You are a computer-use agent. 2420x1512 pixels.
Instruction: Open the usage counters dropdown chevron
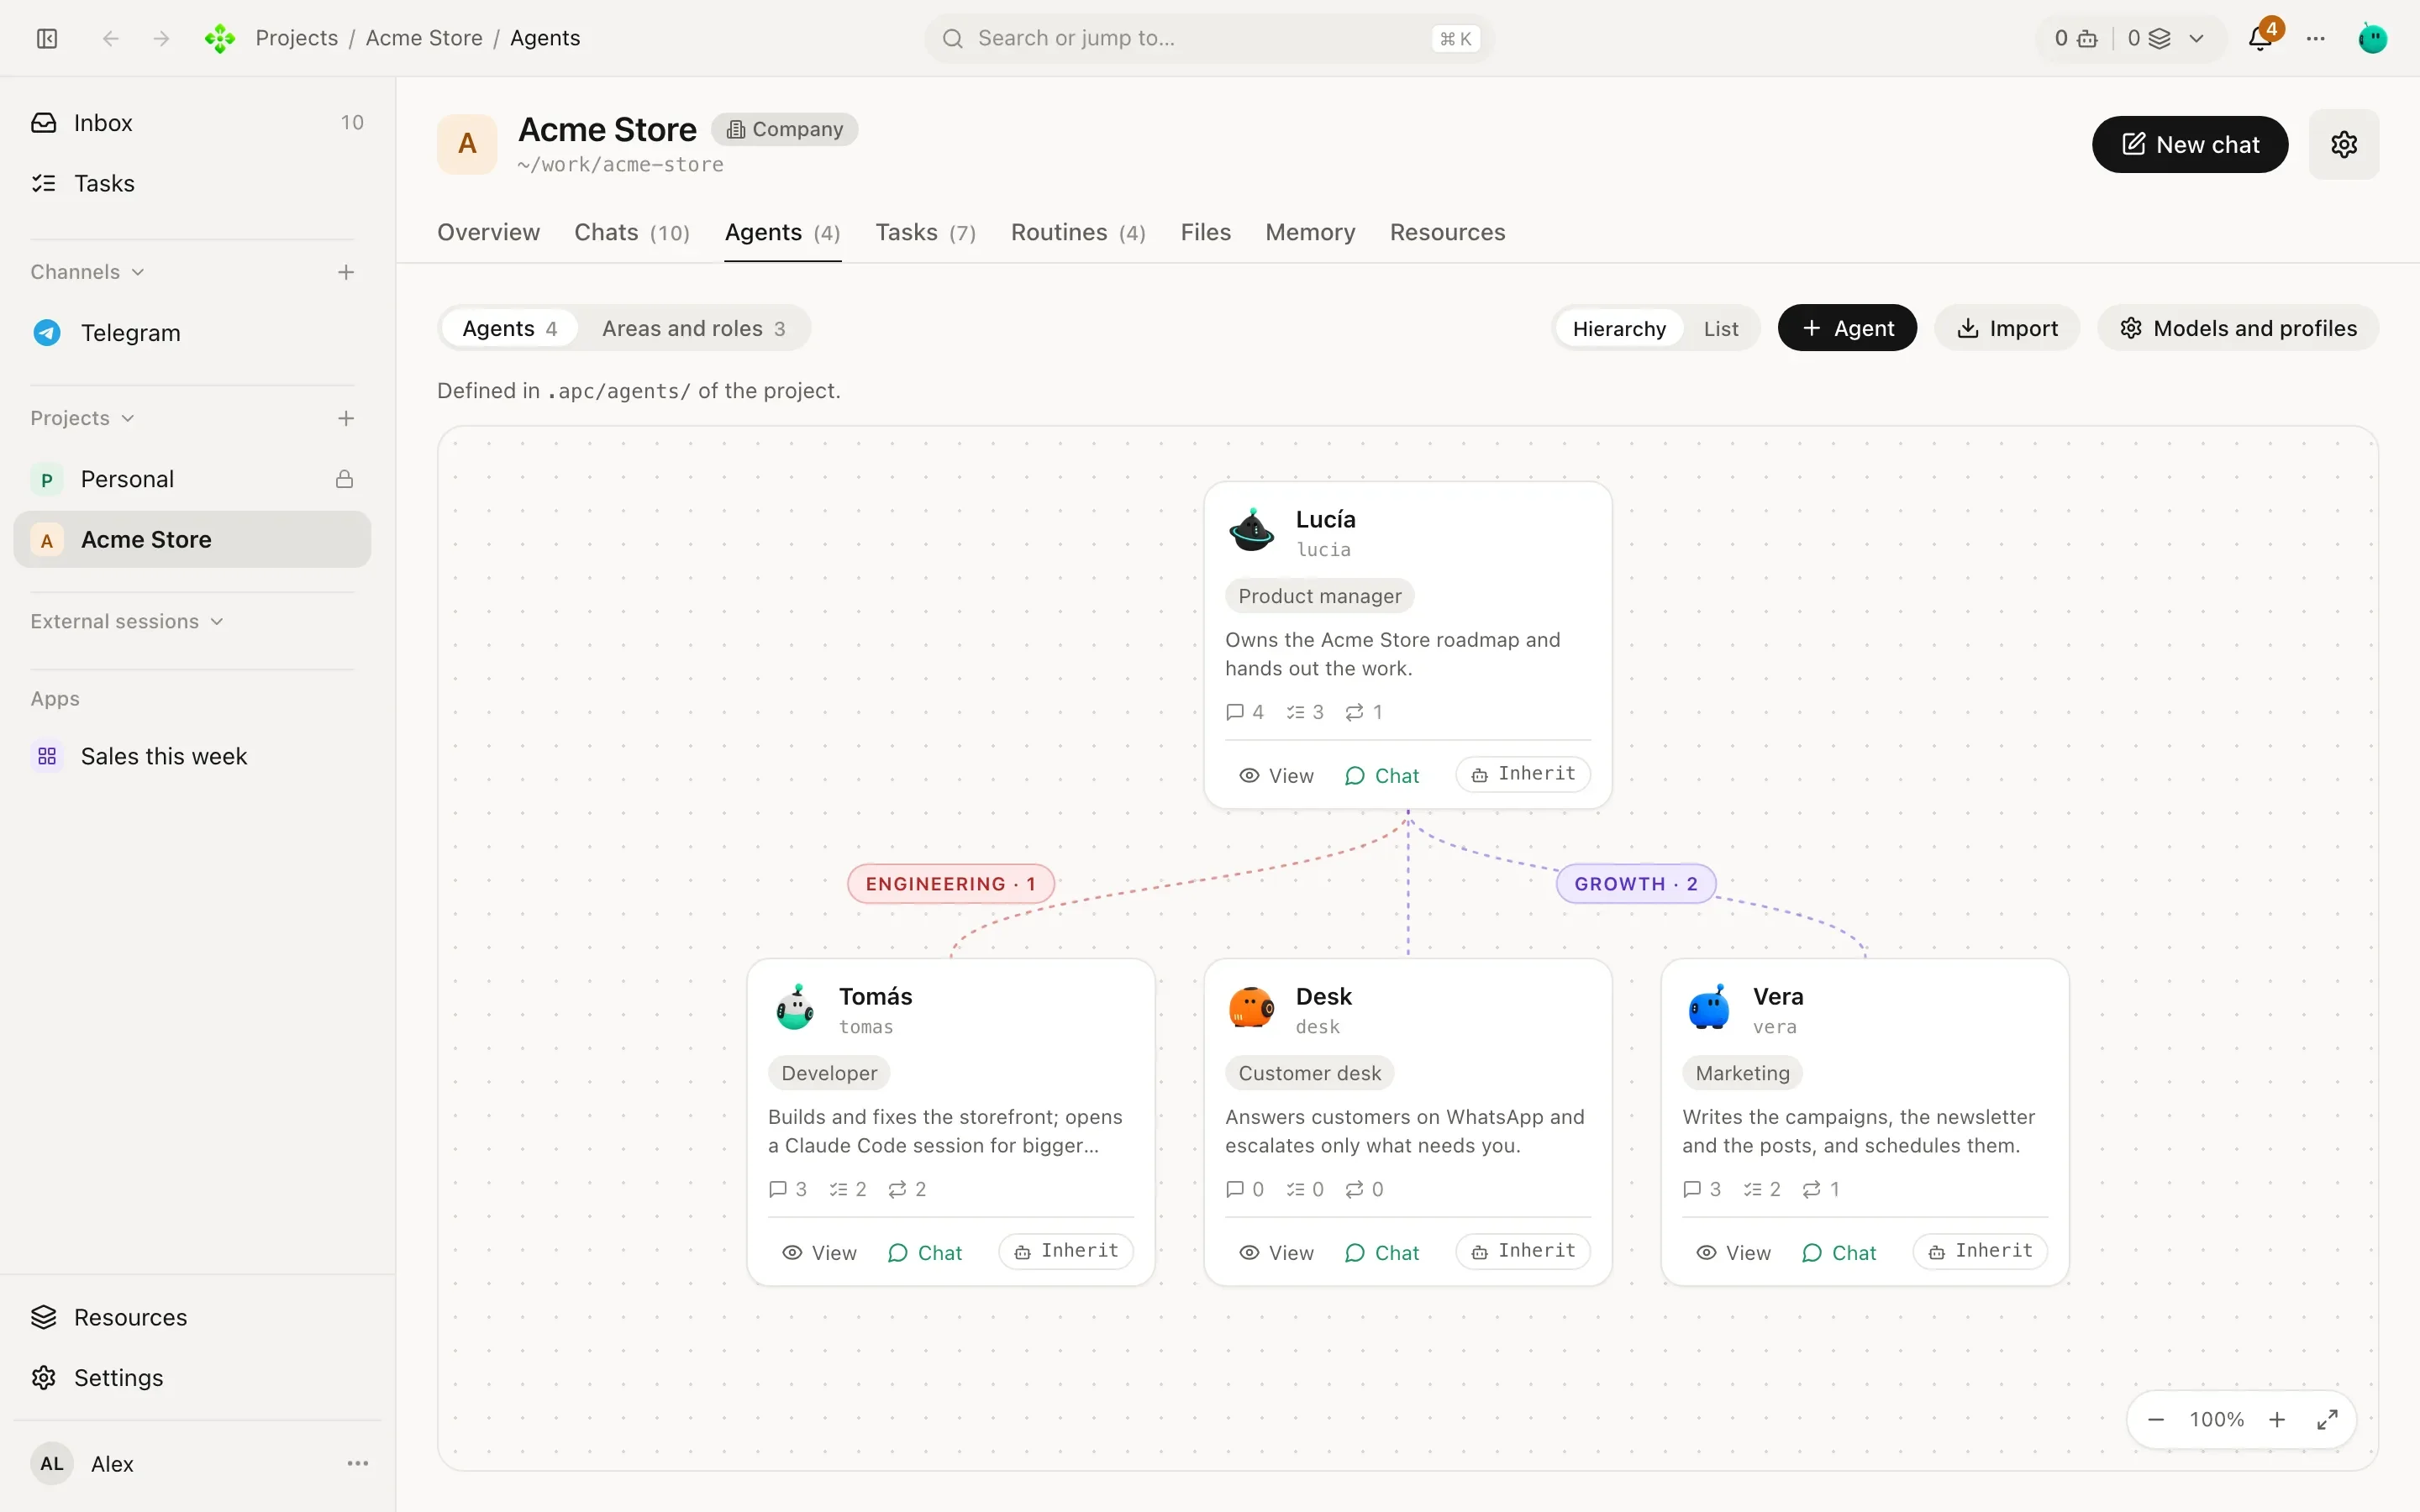pyautogui.click(x=2197, y=38)
